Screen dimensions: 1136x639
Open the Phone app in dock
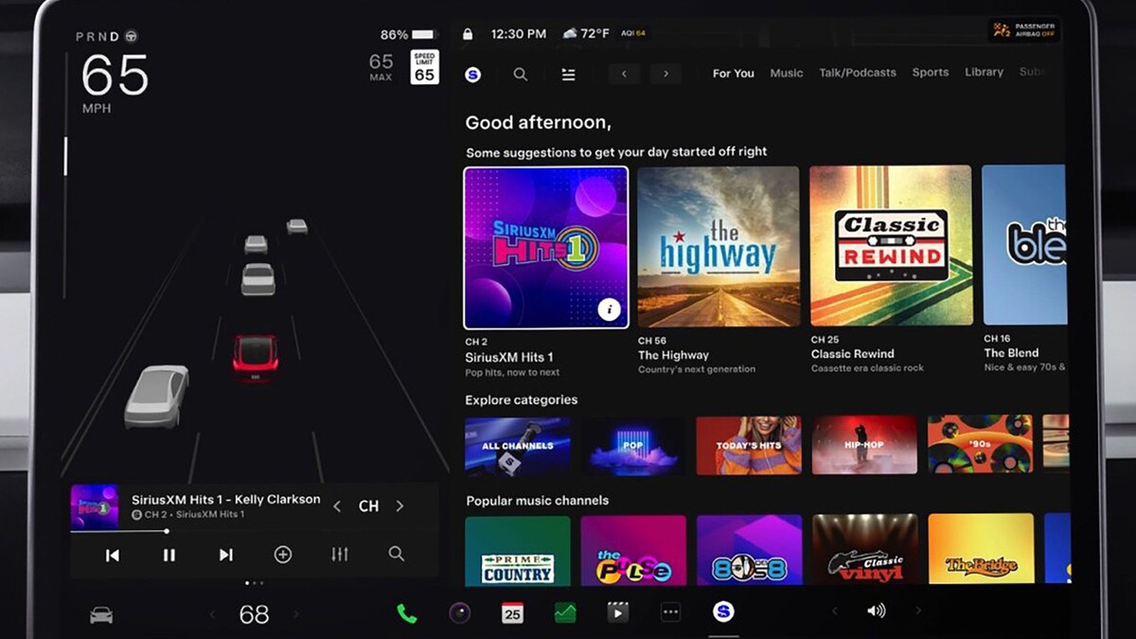click(x=407, y=613)
